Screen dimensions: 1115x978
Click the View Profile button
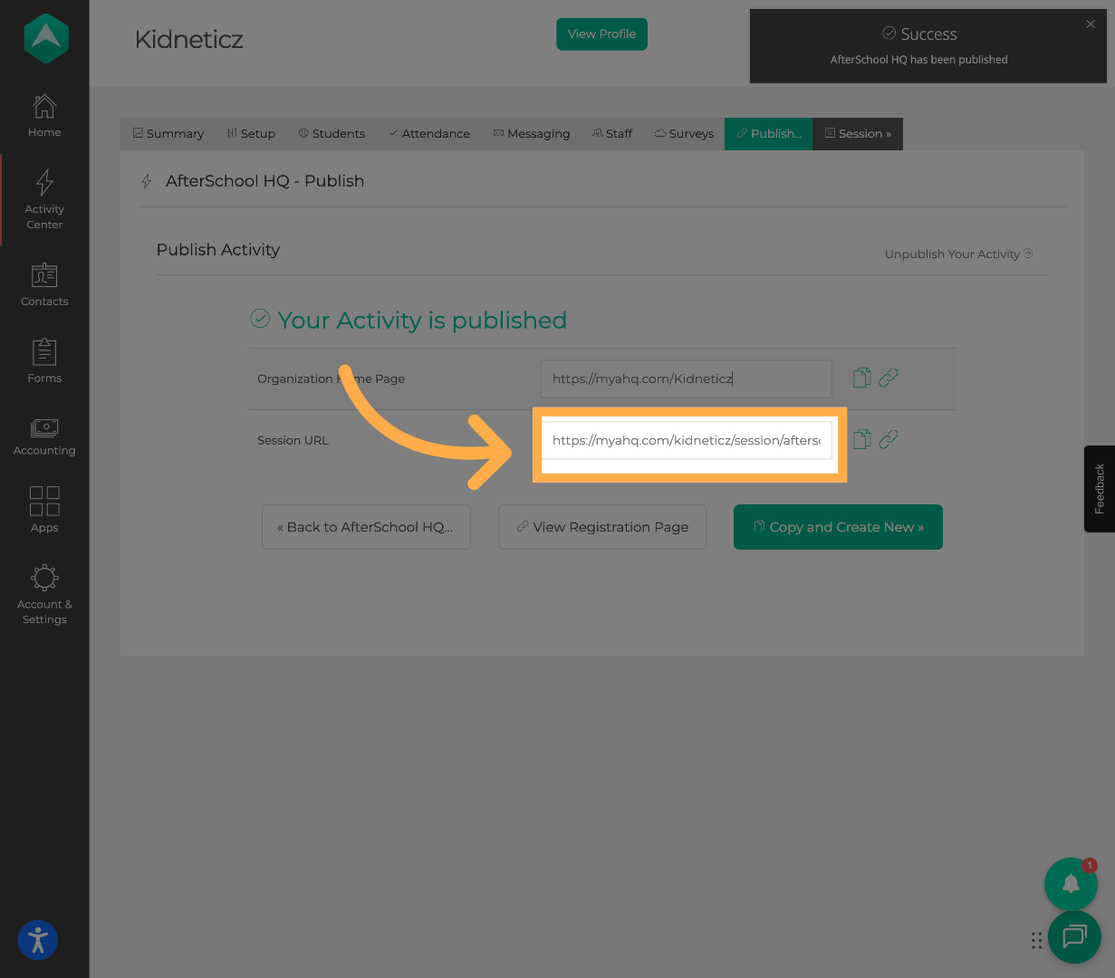(601, 34)
